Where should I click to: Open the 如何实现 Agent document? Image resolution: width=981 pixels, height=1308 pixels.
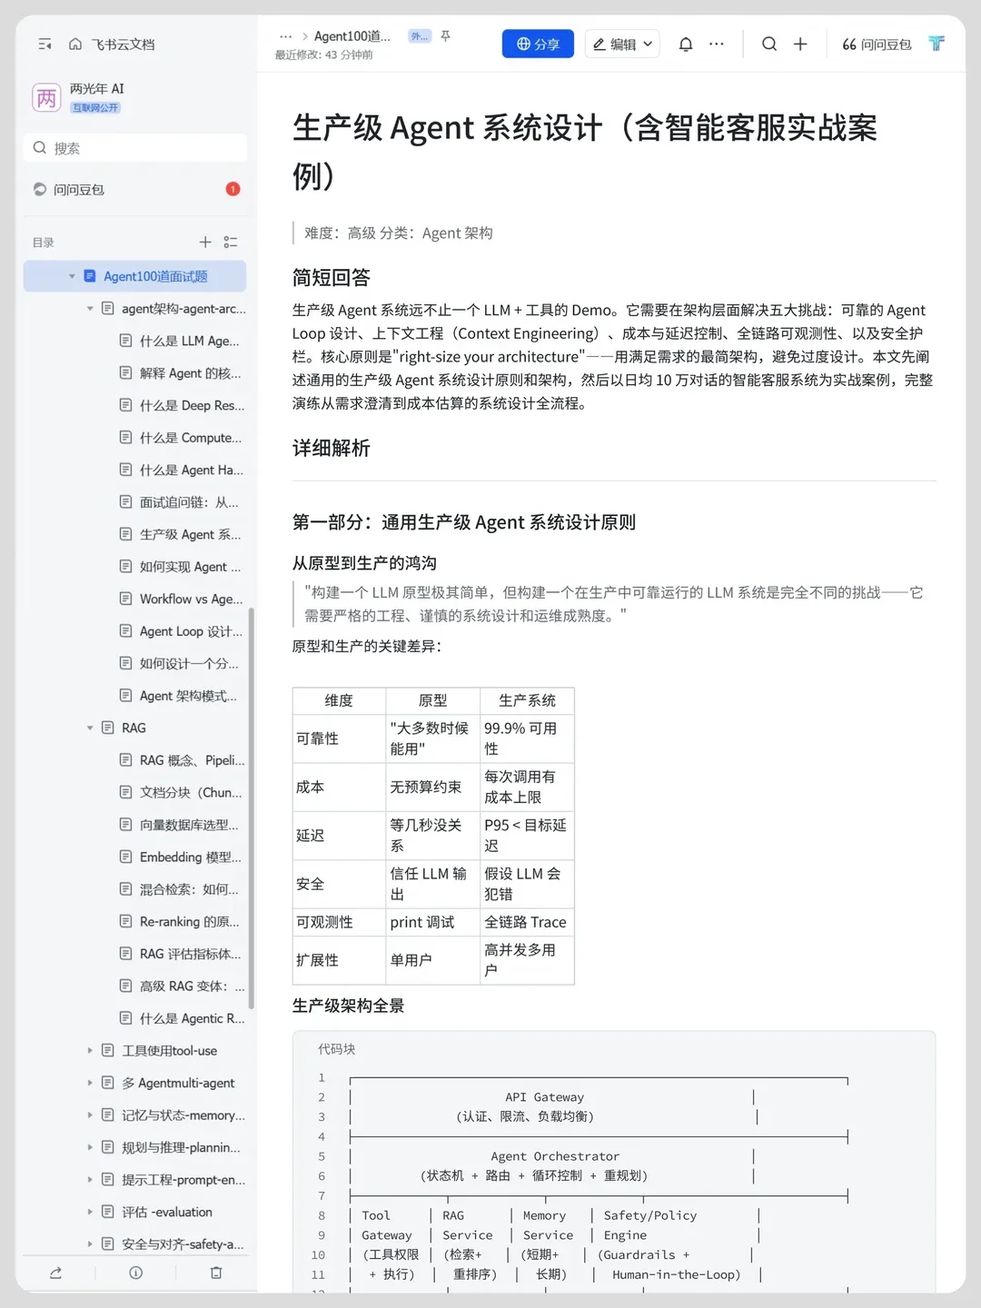pos(191,567)
